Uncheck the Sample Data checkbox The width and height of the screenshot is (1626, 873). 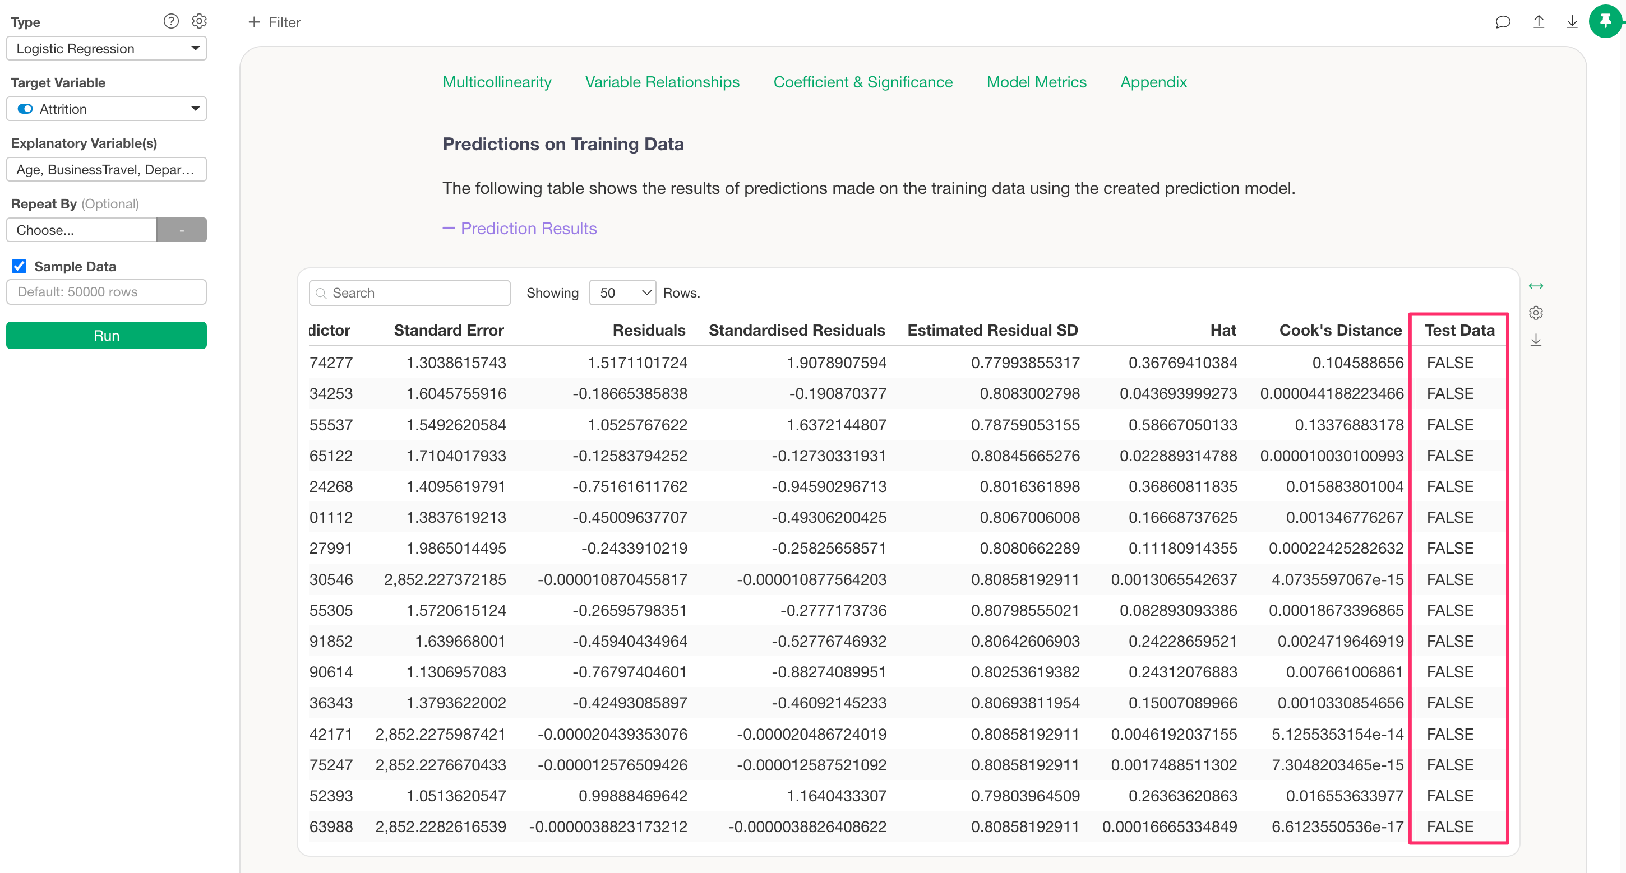tap(20, 266)
